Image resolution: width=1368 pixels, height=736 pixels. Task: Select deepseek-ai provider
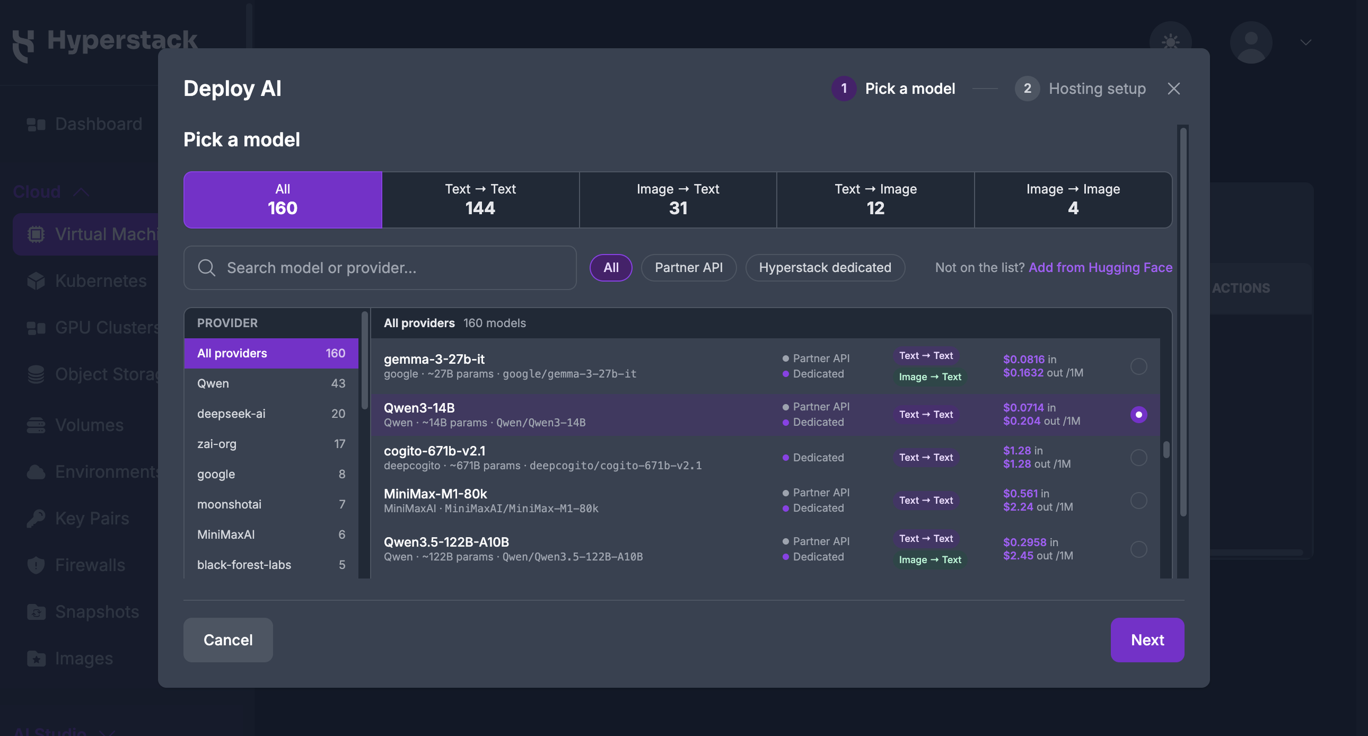(271, 414)
